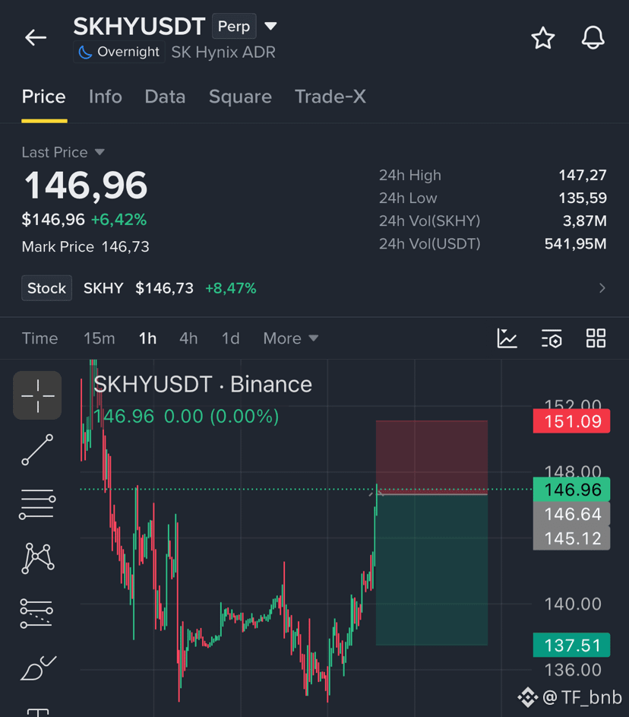Click the SK Hynix ADR subtitle
Screen dimensions: 629x717
point(223,52)
